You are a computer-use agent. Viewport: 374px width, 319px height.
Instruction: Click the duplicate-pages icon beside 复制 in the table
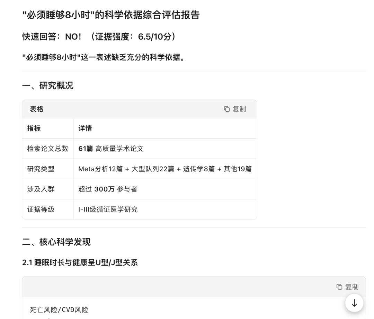tap(227, 109)
